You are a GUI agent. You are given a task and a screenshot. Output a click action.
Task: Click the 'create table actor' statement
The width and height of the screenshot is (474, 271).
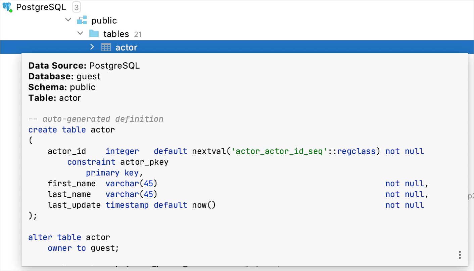(72, 130)
